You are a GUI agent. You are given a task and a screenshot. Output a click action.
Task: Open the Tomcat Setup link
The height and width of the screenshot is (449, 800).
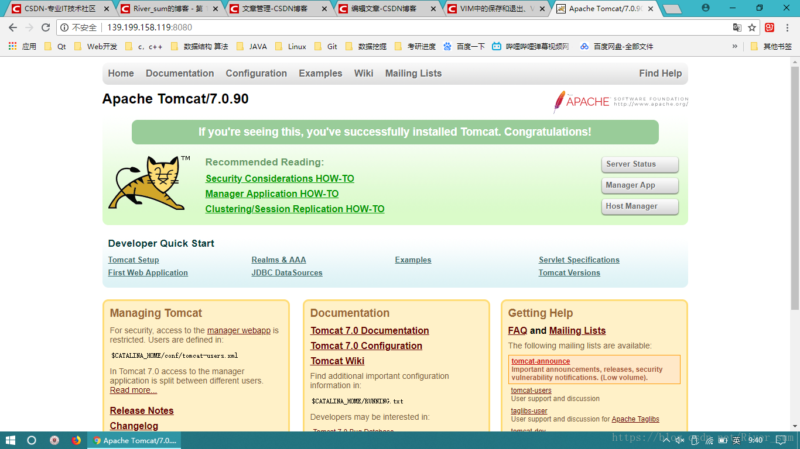coord(134,260)
